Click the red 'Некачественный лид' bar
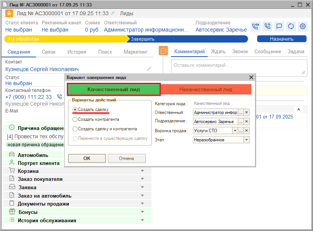Image resolution: width=313 pixels, height=231 pixels. click(x=206, y=90)
